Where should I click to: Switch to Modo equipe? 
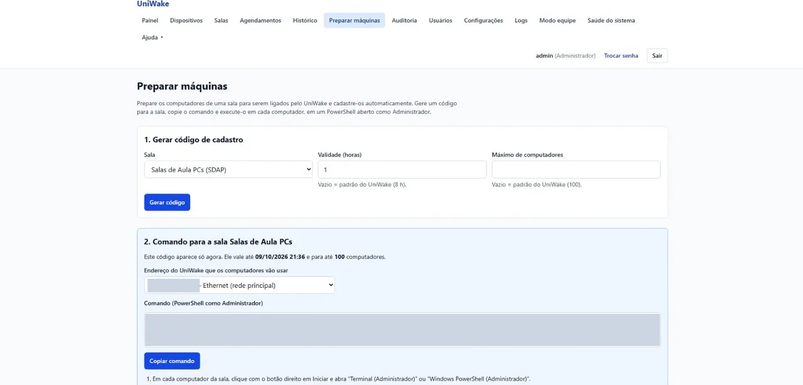558,21
